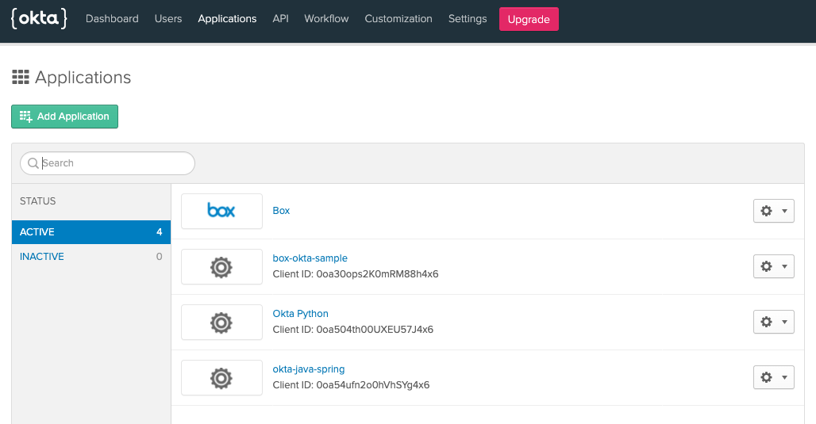Select the ACTIVE status filter

tap(91, 231)
